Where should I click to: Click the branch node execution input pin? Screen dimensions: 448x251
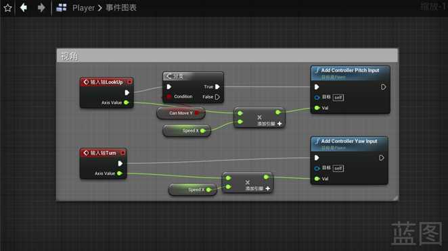pos(169,86)
